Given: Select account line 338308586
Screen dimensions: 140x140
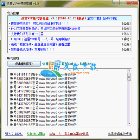Looking at the screenshot, I should click(44, 79).
